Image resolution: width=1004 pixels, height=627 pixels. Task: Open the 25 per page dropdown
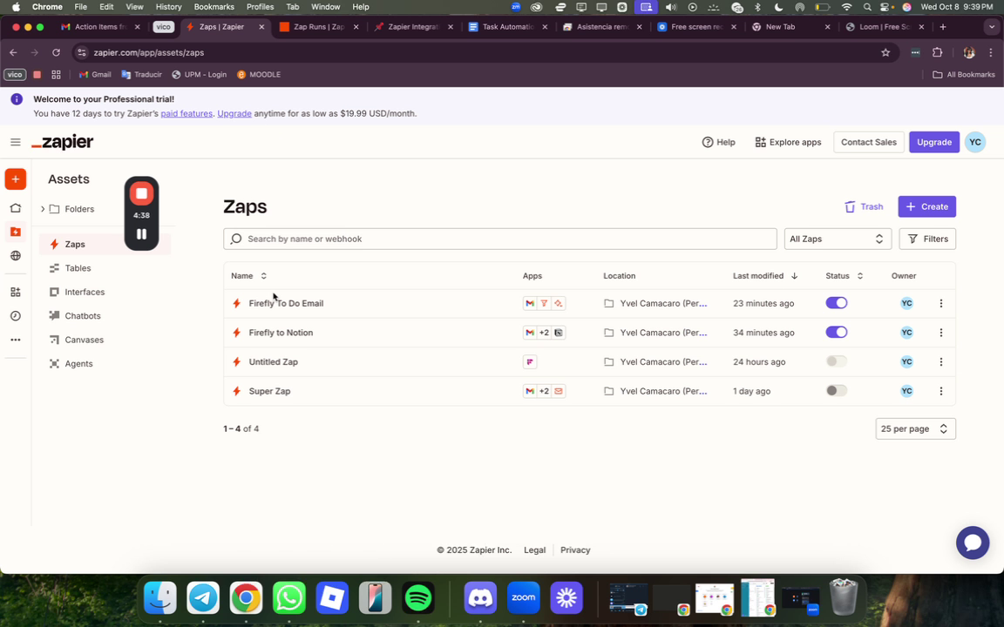tap(915, 428)
